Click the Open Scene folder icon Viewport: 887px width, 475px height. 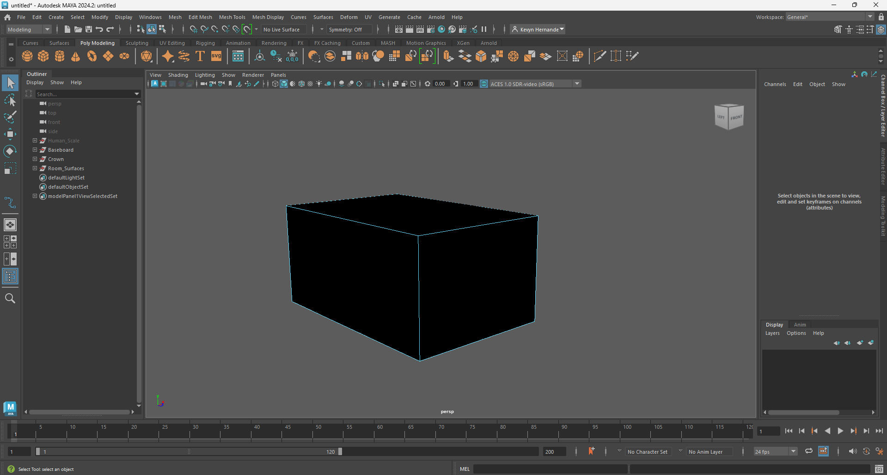78,29
